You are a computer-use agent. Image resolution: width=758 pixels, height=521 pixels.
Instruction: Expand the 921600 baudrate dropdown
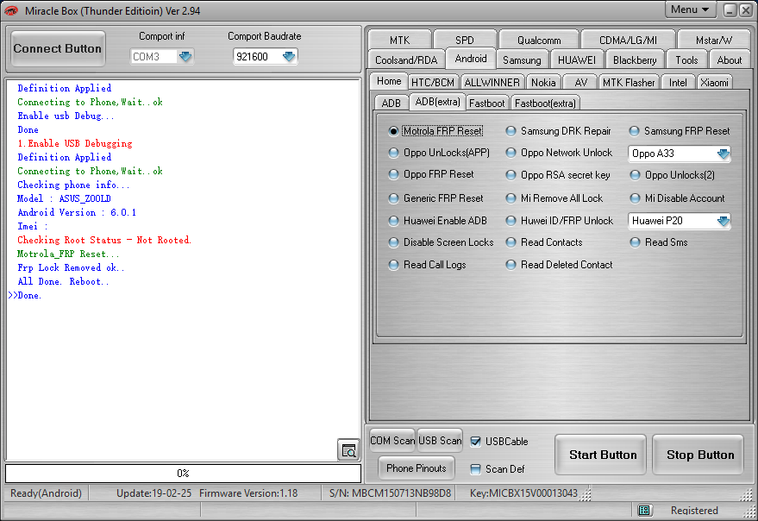(x=289, y=57)
